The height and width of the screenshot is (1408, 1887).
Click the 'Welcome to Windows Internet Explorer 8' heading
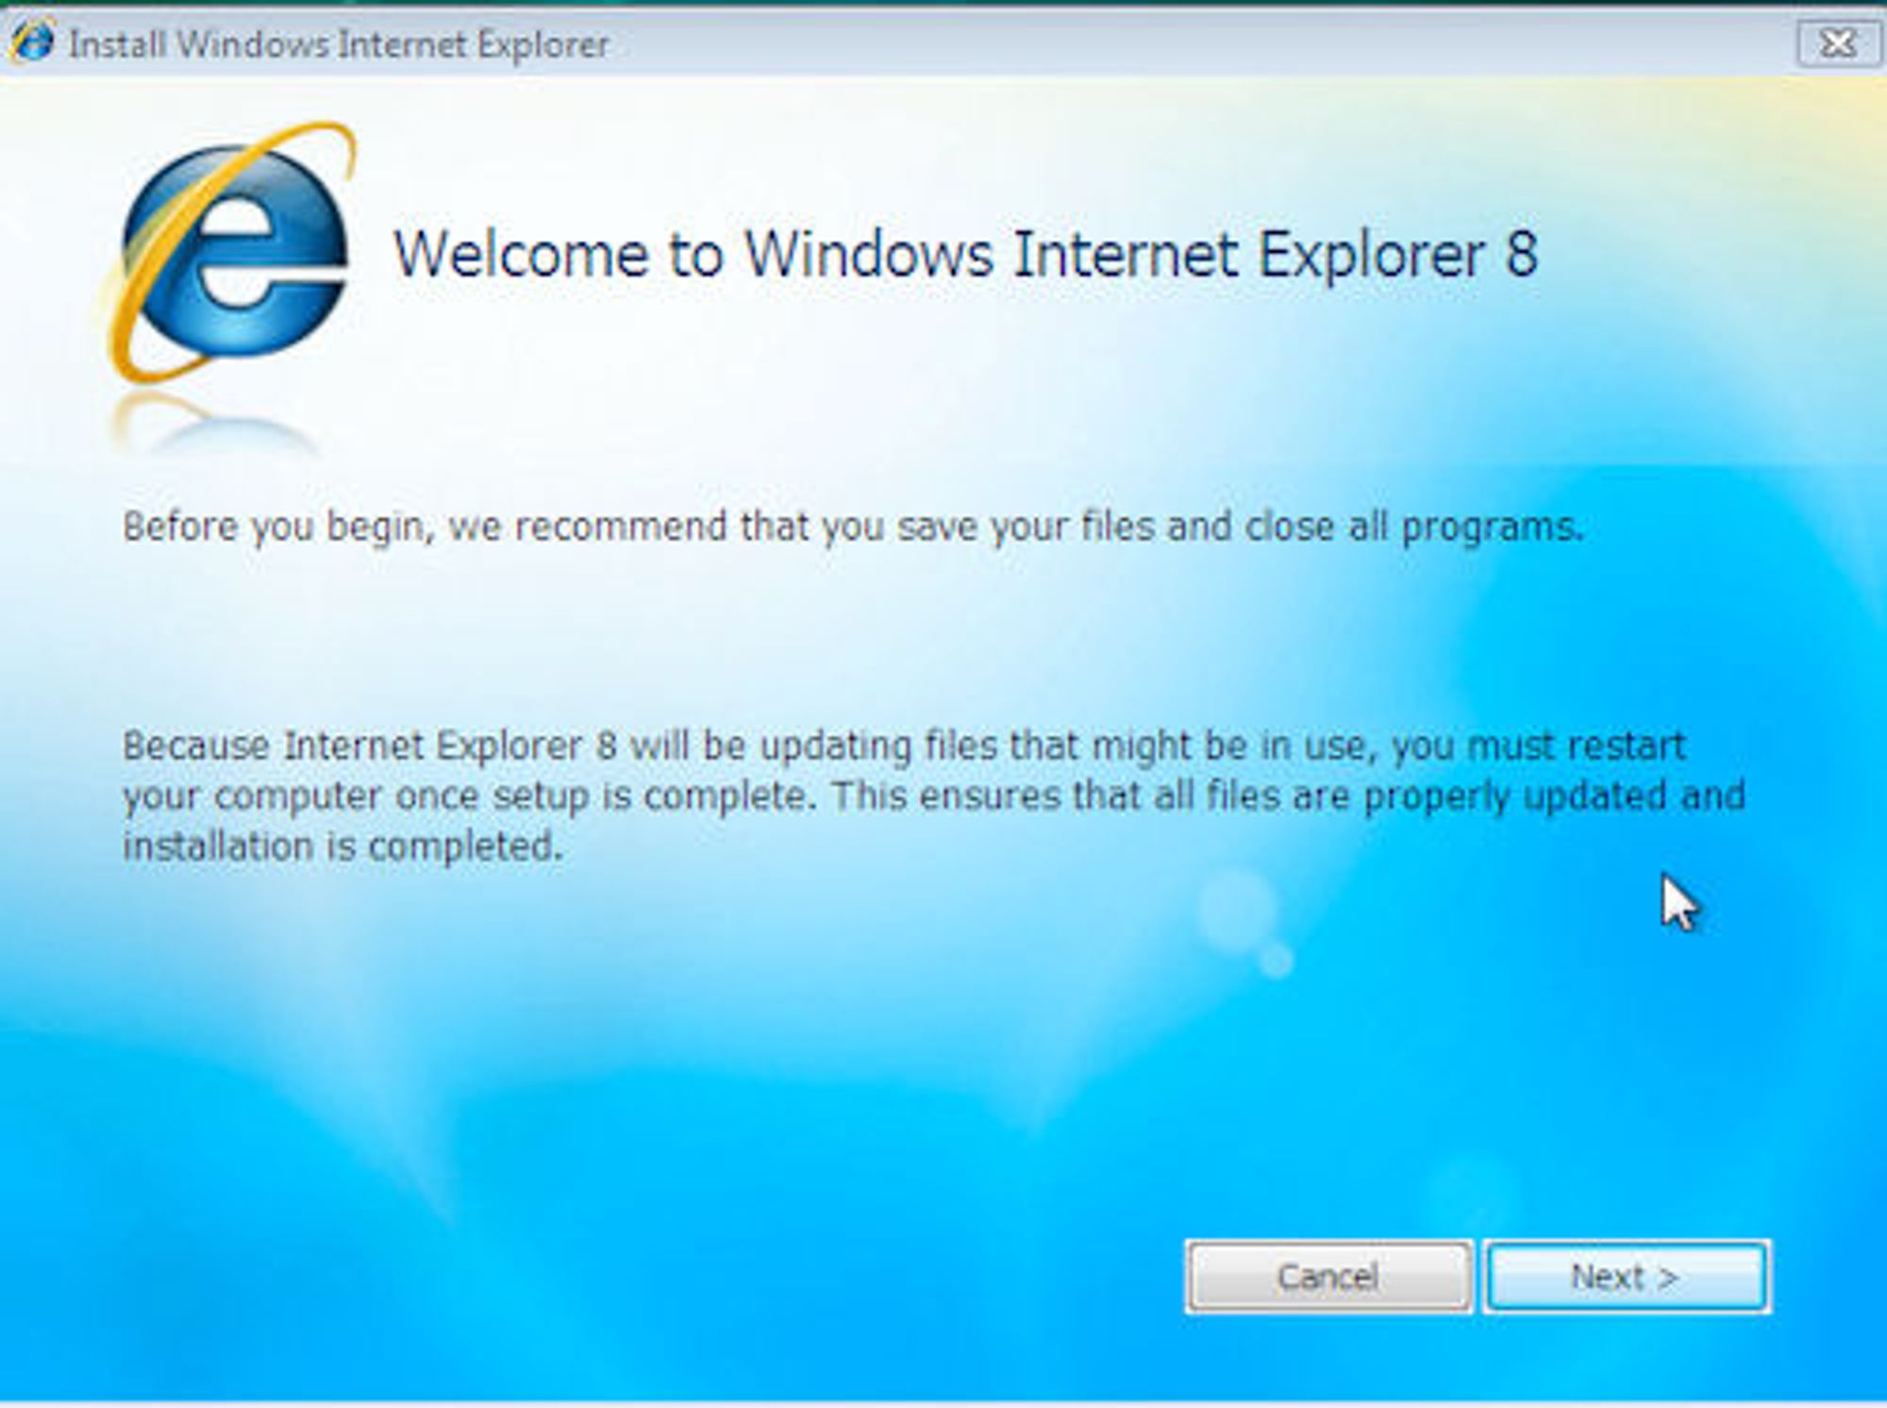(965, 255)
